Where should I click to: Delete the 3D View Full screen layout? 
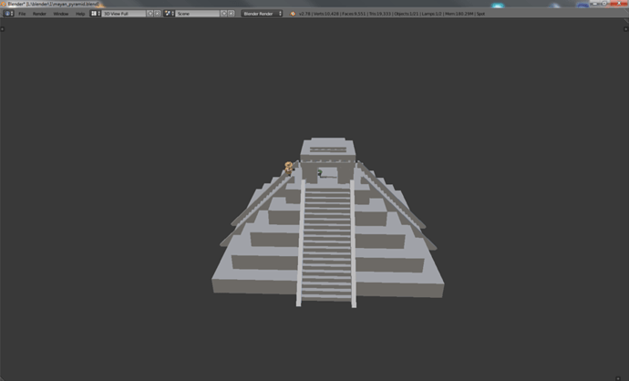tap(157, 14)
